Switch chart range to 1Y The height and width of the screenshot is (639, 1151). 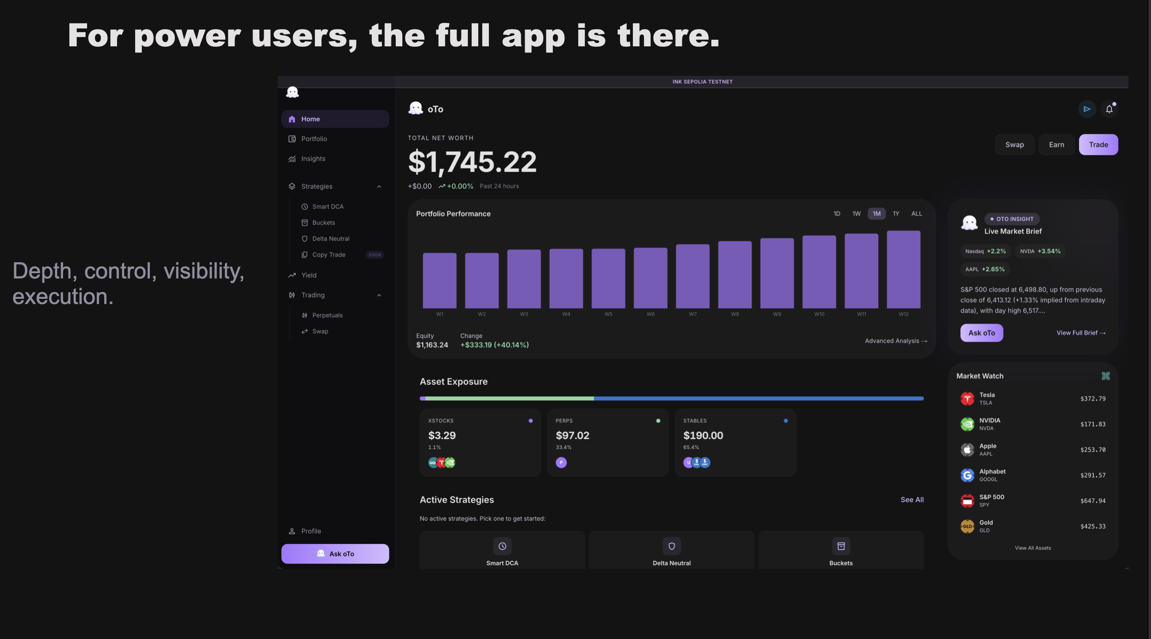click(895, 214)
